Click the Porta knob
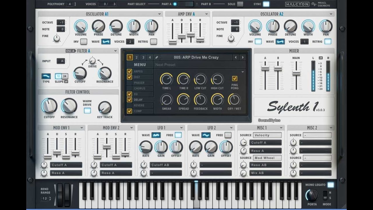This screenshot has width=373, height=210. coord(312,196)
